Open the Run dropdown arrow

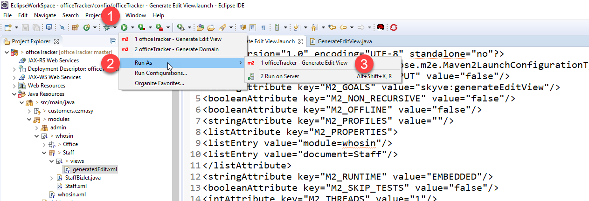(132, 27)
